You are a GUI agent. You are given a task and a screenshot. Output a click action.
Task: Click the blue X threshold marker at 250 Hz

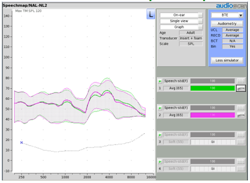click(x=22, y=142)
